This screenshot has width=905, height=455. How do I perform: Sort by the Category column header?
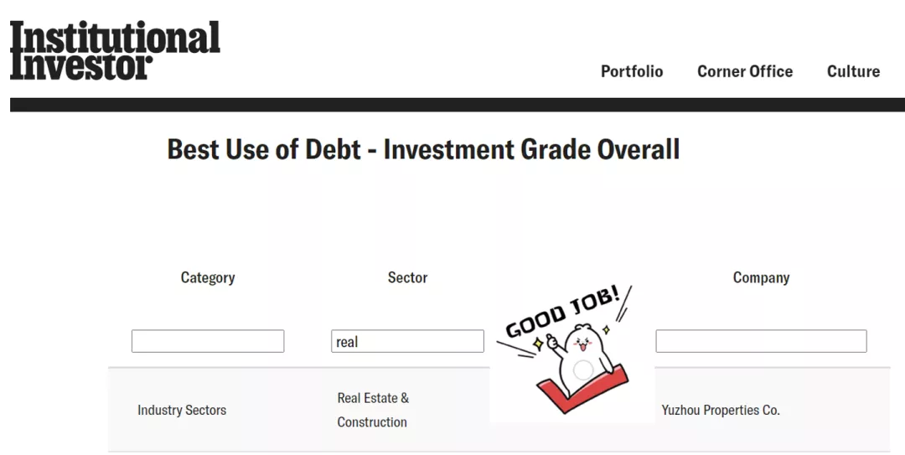pos(208,277)
